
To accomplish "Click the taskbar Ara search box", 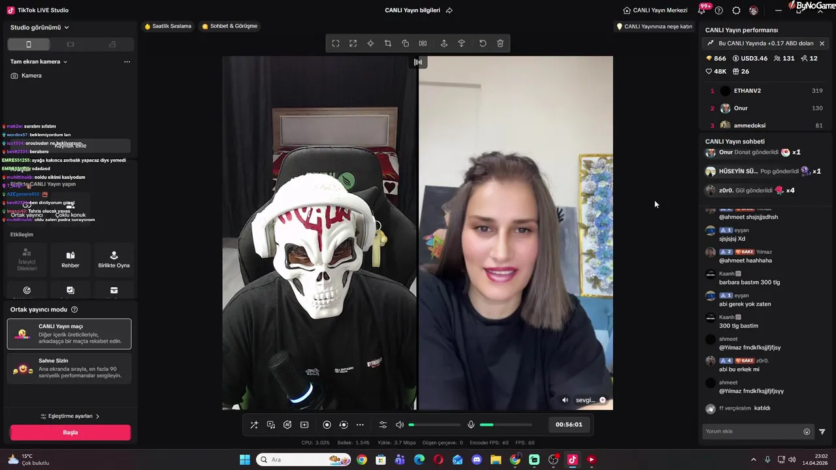I will click(x=304, y=460).
